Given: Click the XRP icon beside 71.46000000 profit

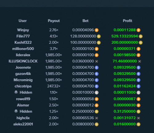Looking at the screenshot, I should click(x=140, y=61).
